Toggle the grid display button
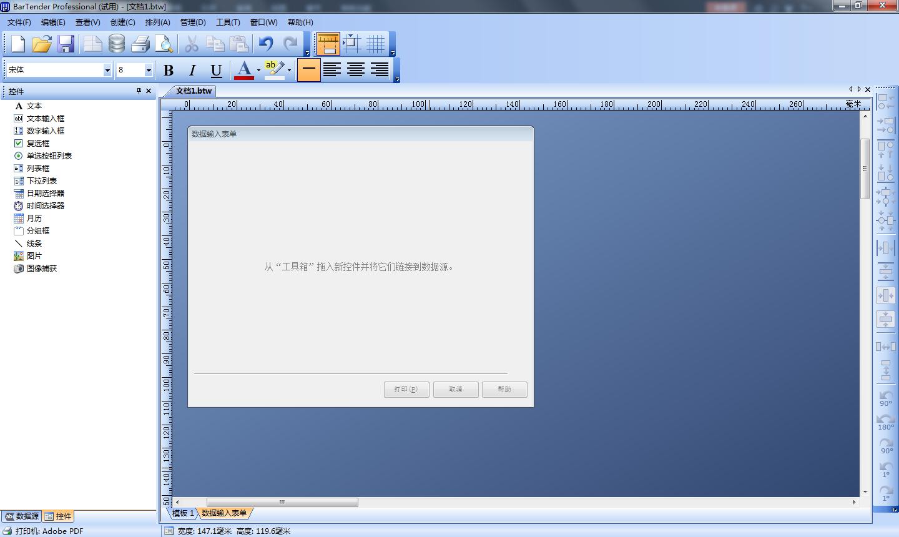Screen dimensions: 899x537 point(375,44)
